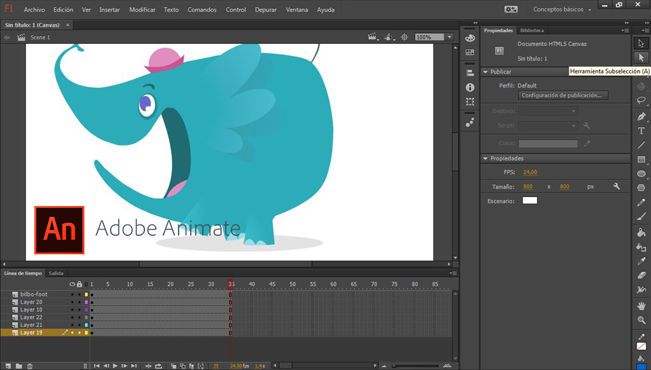This screenshot has width=651, height=370.
Task: Select the Lasso tool
Action: [x=641, y=100]
